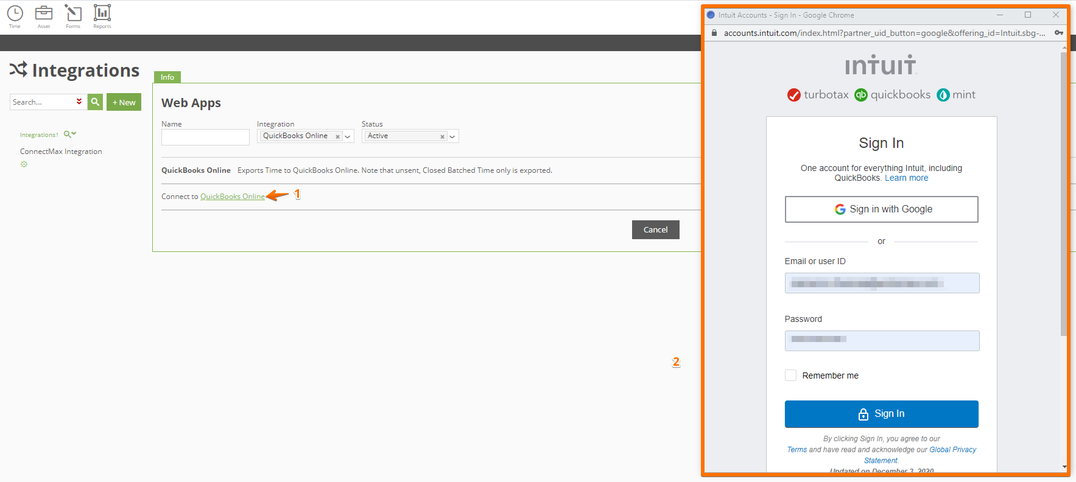Open the Terms link
The width and height of the screenshot is (1076, 482).
click(796, 450)
